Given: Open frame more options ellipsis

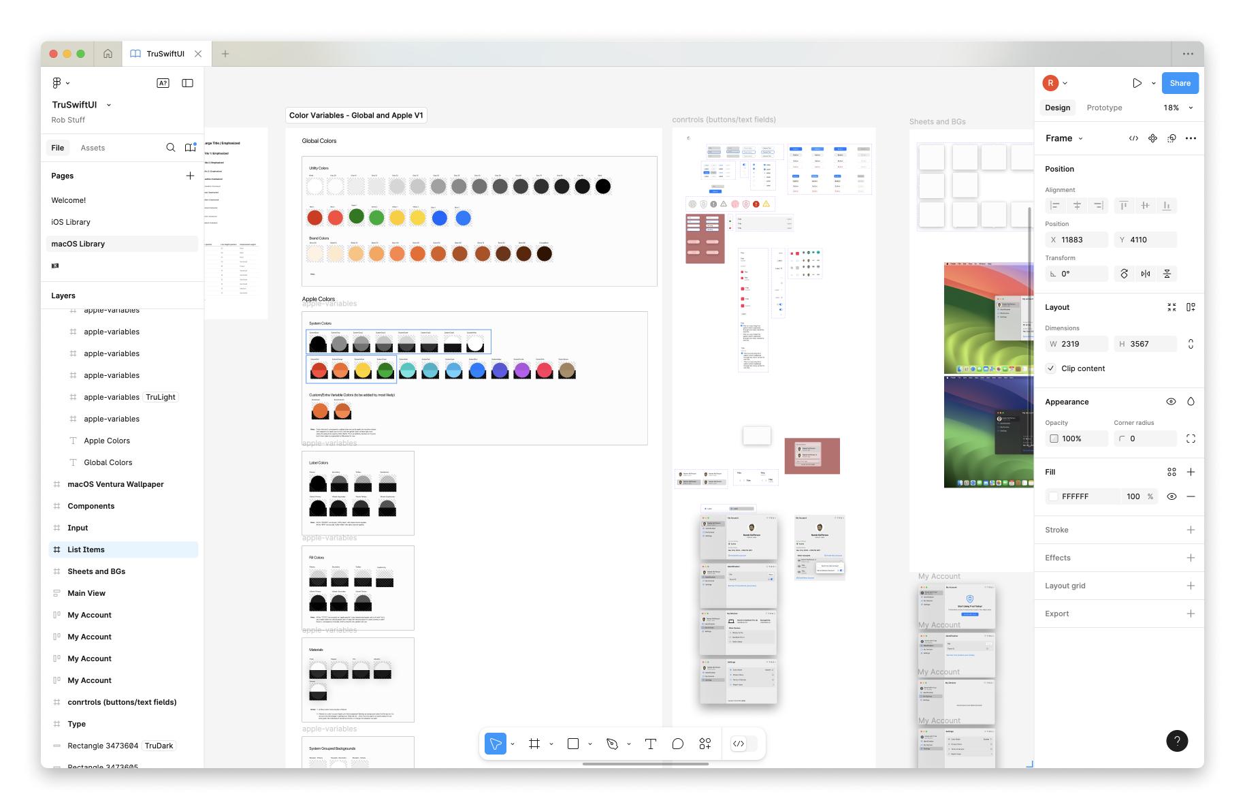Looking at the screenshot, I should [1191, 138].
